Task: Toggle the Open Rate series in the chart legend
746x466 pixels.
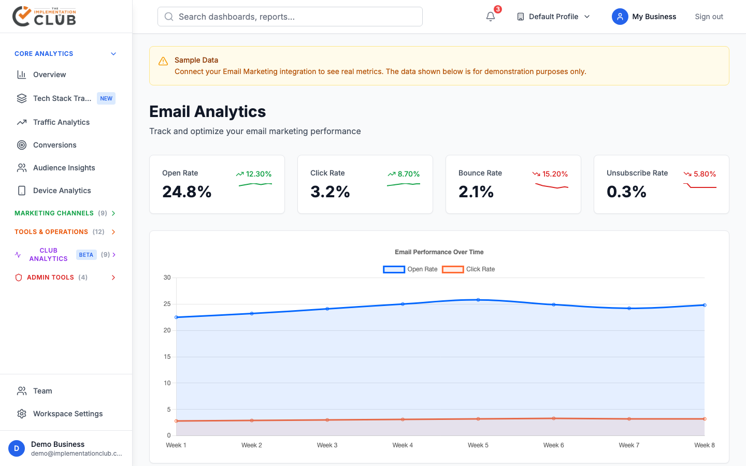Action: tap(410, 269)
